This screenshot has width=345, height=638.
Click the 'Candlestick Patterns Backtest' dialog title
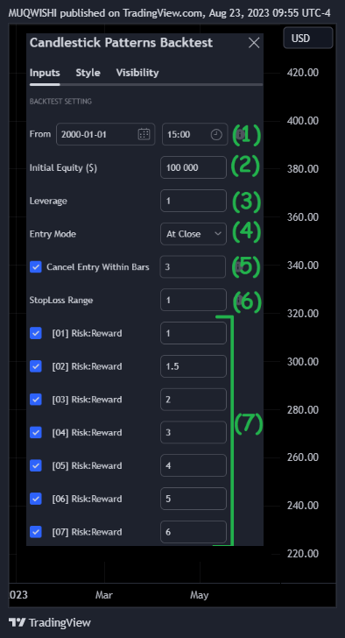tap(121, 43)
